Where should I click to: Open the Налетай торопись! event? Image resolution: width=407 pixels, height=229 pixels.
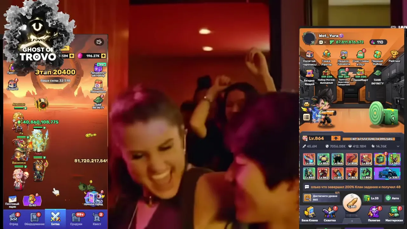coord(309,58)
